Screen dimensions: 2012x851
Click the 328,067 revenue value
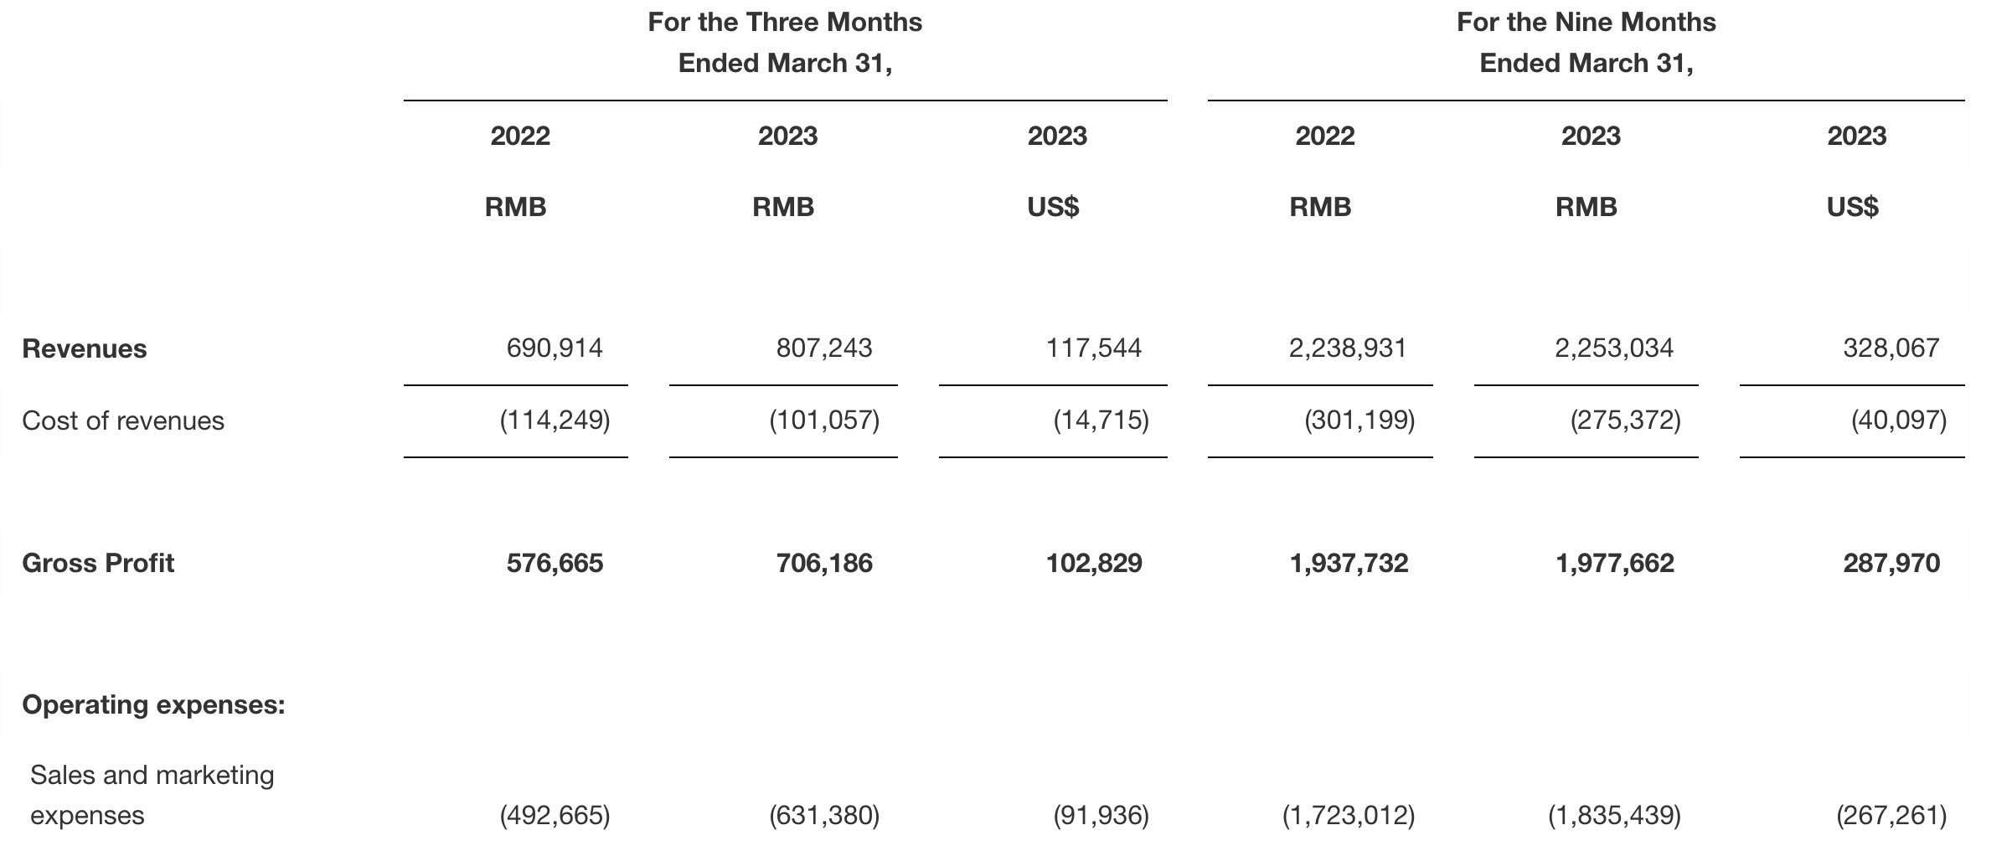coord(1891,348)
